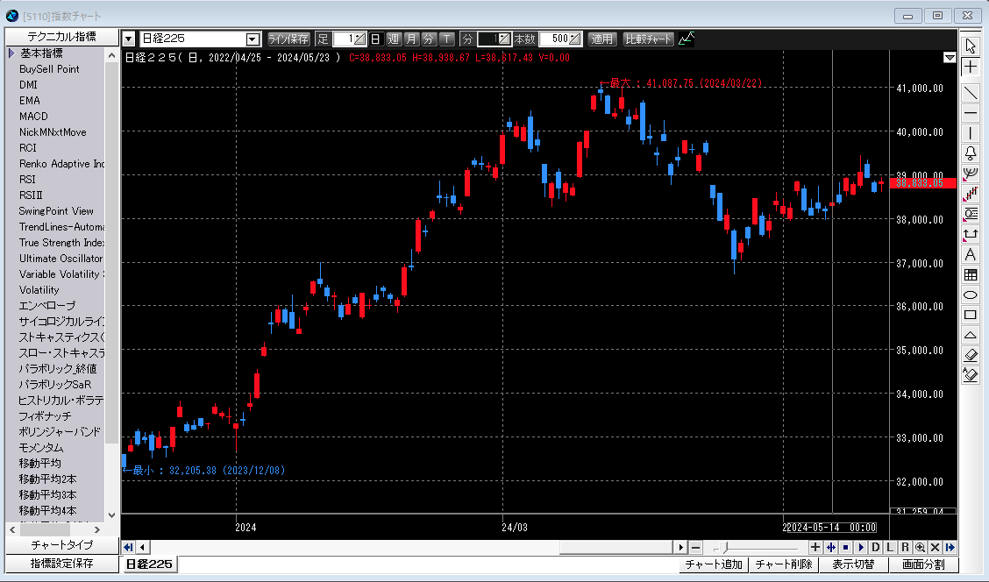This screenshot has width=989, height=582.
Task: Select the EMA indicator
Action: pos(29,100)
